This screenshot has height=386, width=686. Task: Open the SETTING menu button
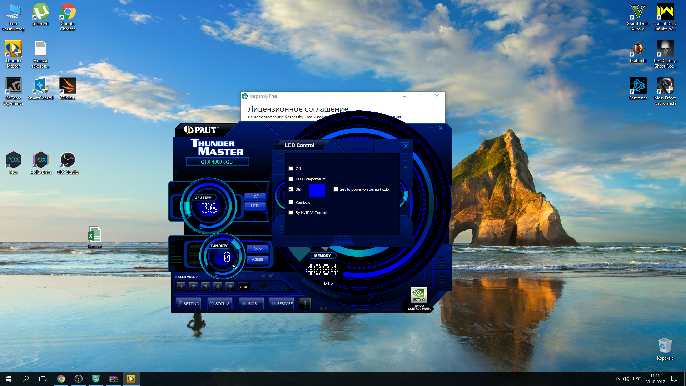(x=188, y=303)
